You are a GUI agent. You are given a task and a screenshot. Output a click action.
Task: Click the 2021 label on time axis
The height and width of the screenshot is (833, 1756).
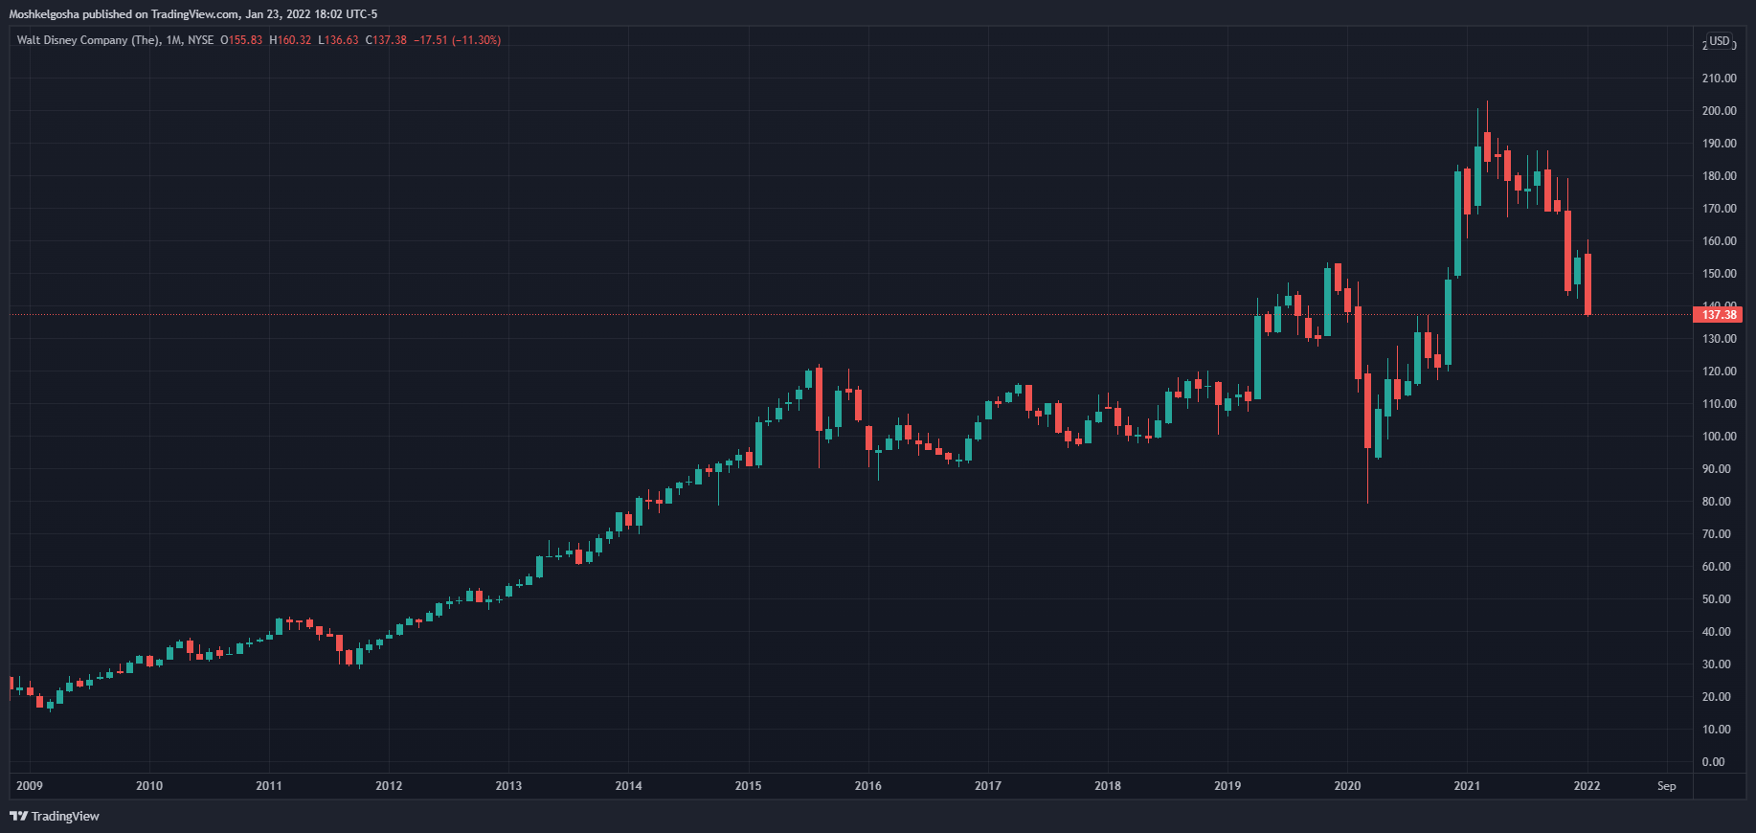pyautogui.click(x=1467, y=786)
